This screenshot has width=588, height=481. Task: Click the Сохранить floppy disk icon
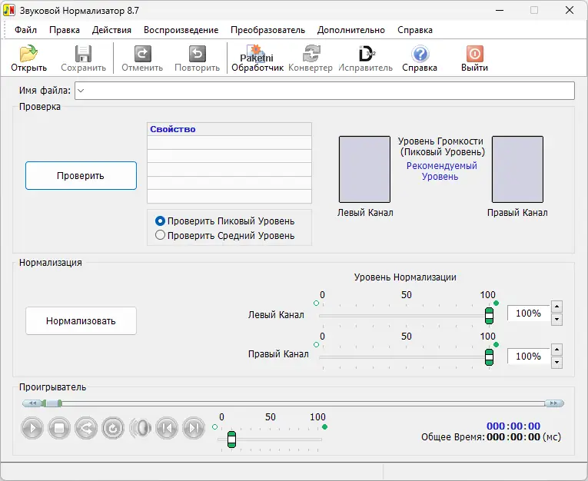[83, 55]
